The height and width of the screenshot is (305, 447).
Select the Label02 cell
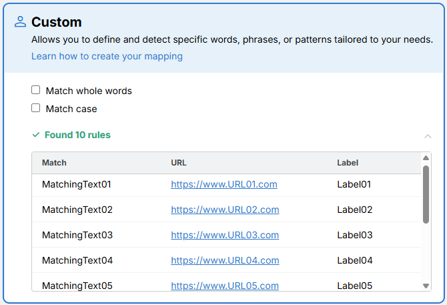point(355,210)
